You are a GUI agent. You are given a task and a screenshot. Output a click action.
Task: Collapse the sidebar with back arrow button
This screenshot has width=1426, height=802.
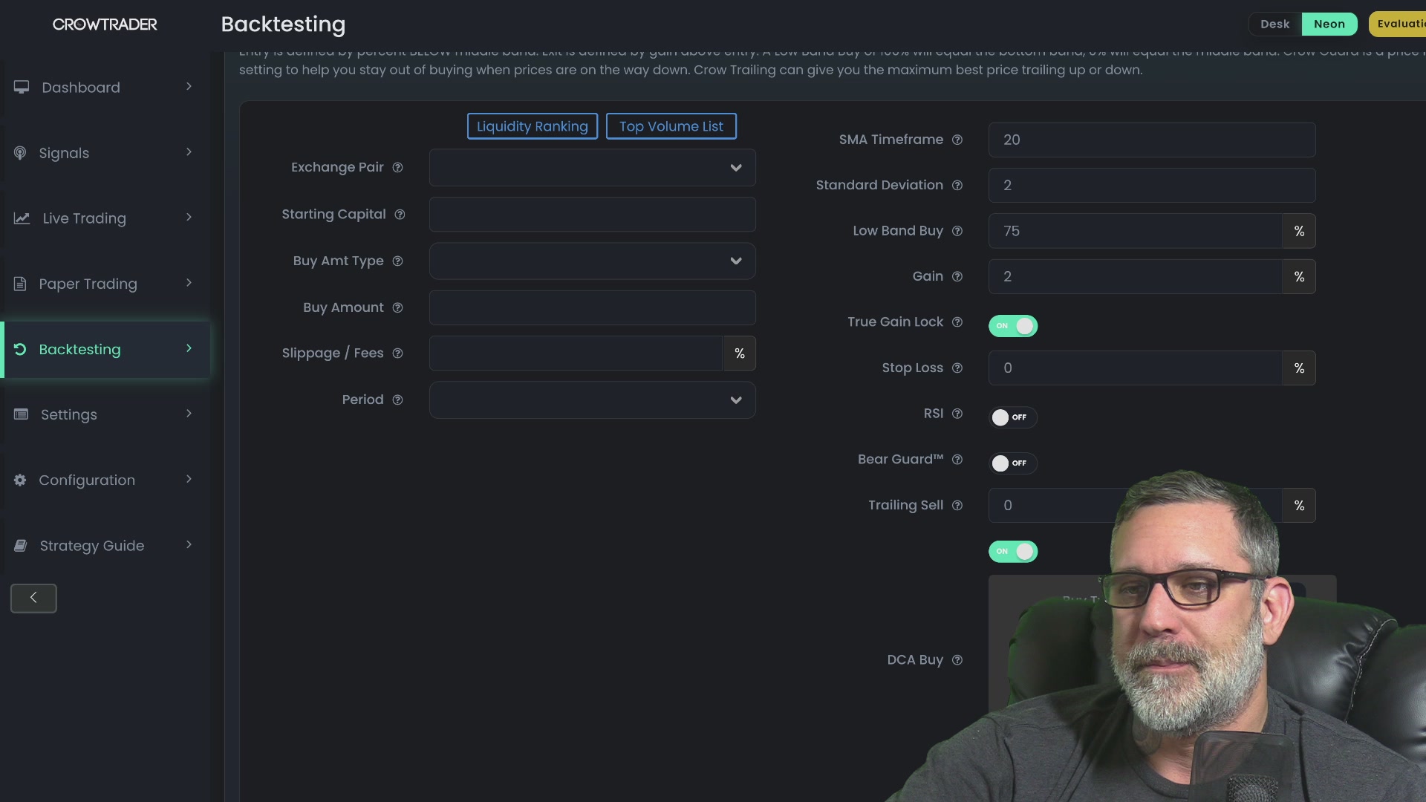(x=33, y=598)
